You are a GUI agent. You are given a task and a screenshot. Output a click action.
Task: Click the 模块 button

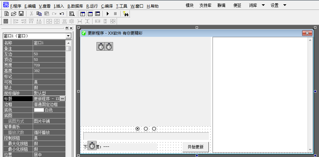click(x=190, y=6)
